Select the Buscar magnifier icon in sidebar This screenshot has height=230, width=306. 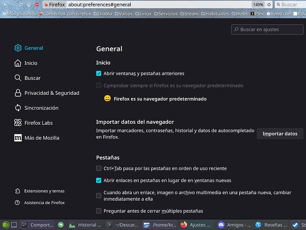(18, 78)
